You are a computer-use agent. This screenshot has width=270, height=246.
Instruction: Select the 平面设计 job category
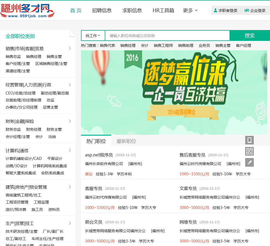pos(55,159)
